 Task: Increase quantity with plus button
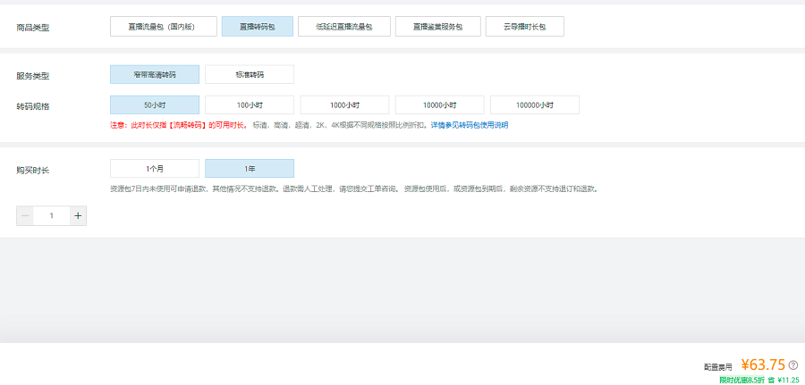click(x=78, y=216)
